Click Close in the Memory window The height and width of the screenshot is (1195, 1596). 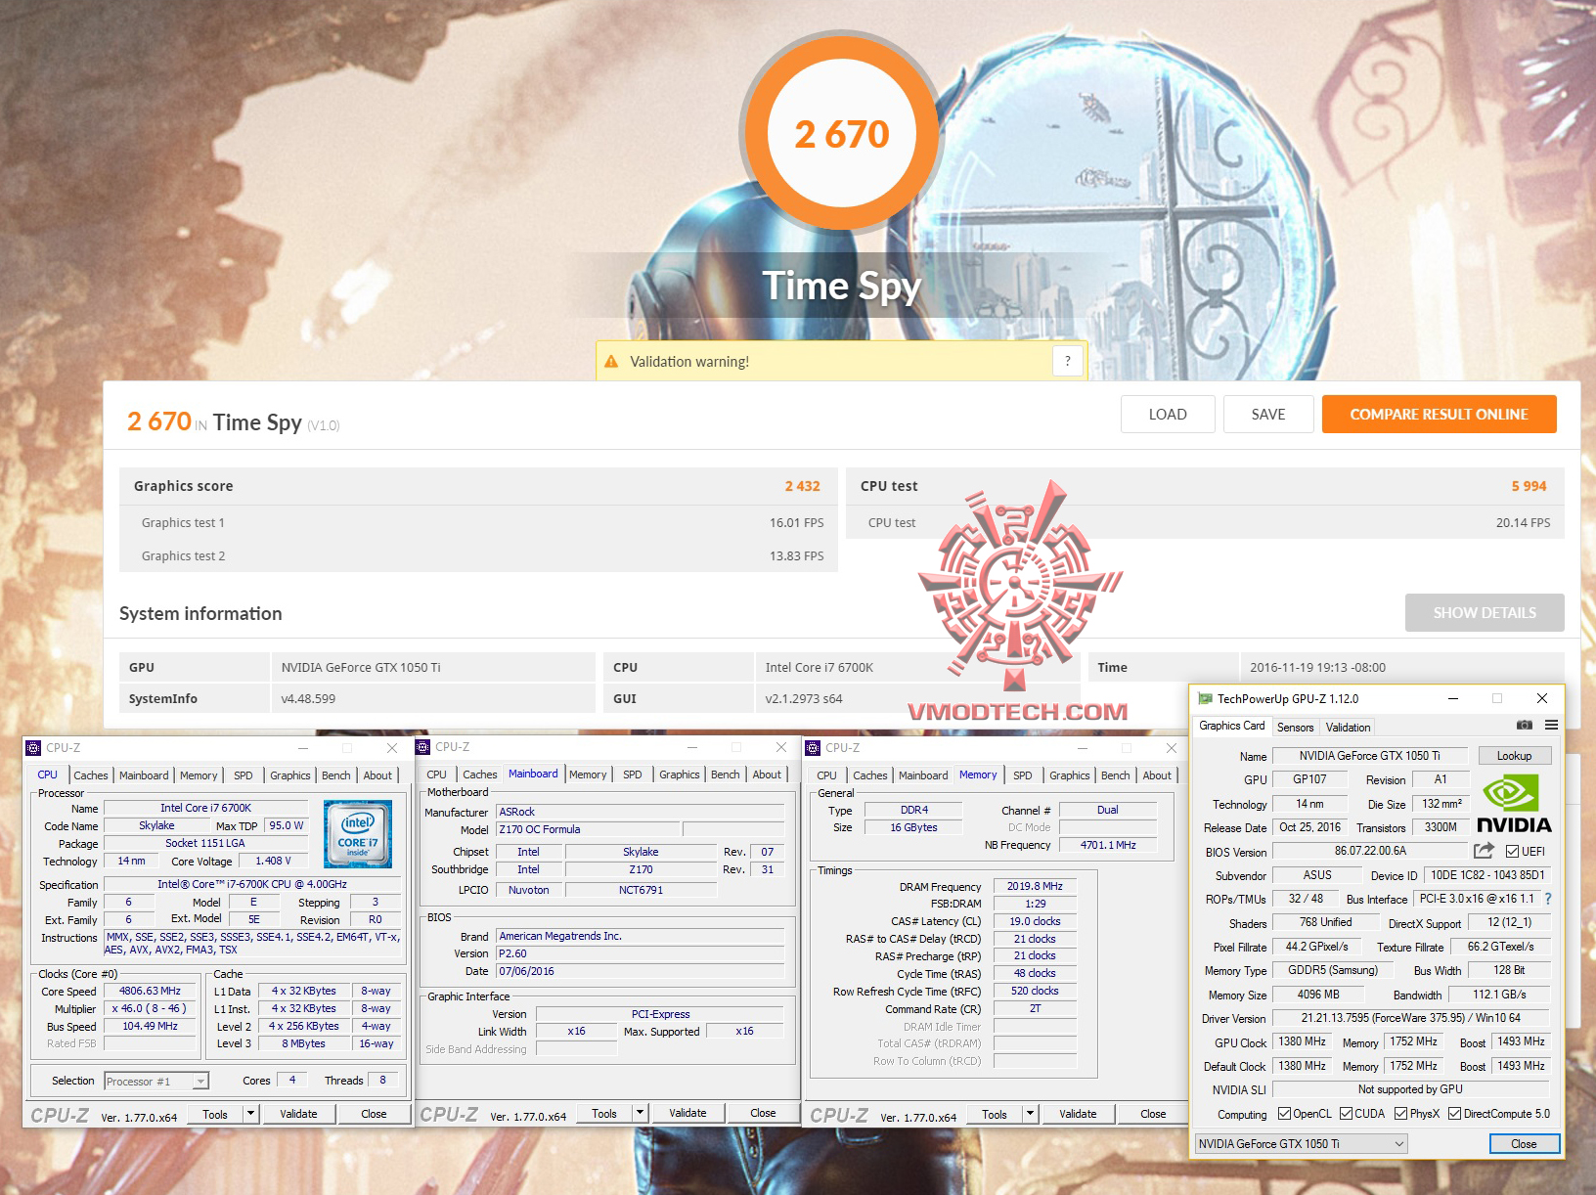click(1153, 1114)
